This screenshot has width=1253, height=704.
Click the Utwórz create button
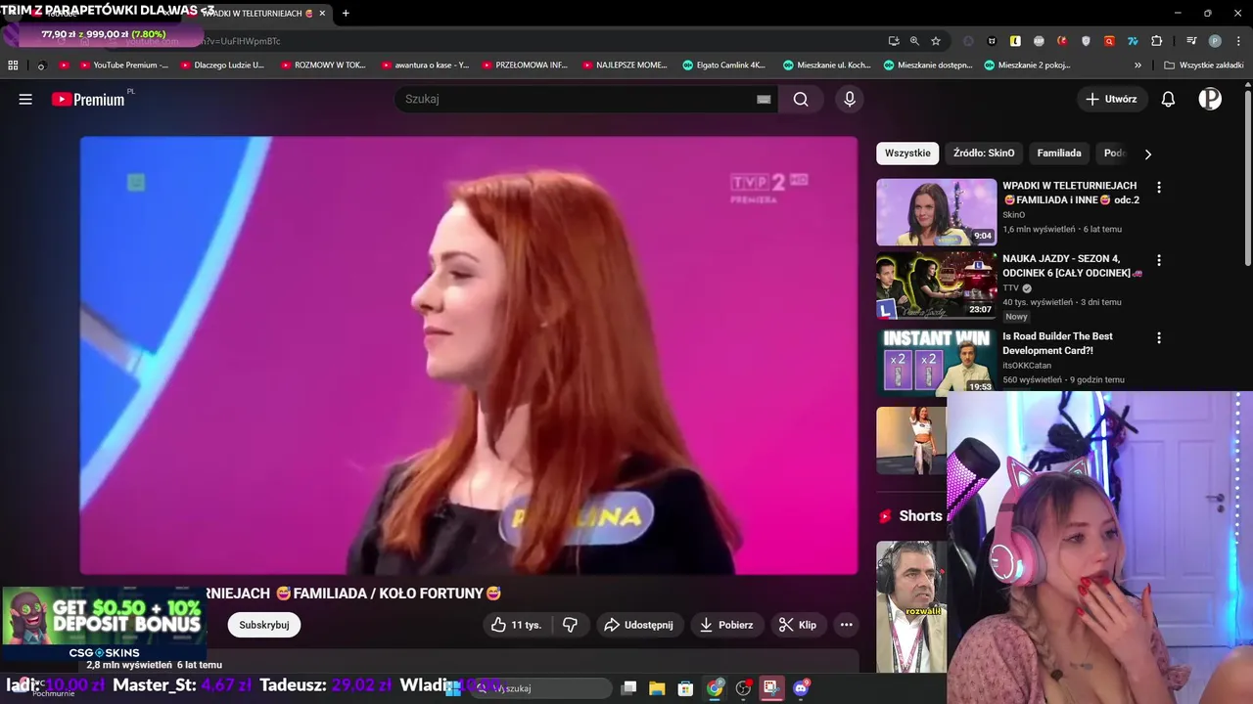coord(1111,99)
